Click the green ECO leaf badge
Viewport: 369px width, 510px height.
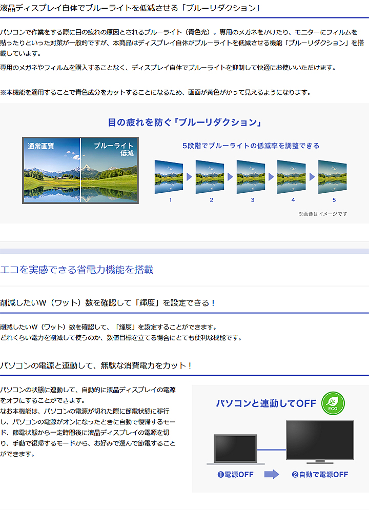coord(333,403)
